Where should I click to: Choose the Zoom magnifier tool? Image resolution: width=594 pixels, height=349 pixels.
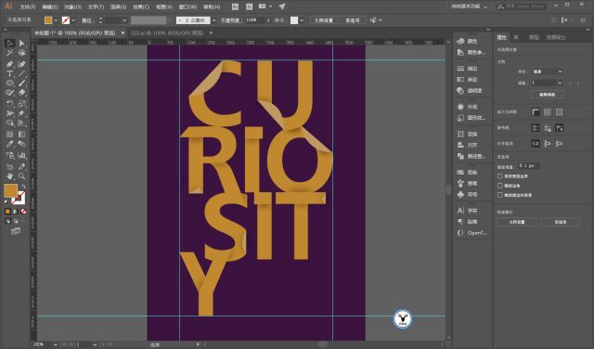[22, 176]
